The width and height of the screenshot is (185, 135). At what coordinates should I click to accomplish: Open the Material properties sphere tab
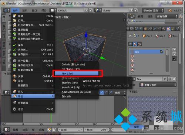point(164,29)
